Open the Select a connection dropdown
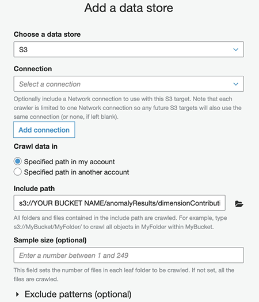The height and width of the screenshot is (302, 259). [x=128, y=84]
